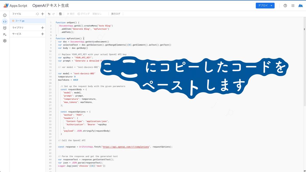Click the maxTokens = 4060 line

[x=68, y=80]
